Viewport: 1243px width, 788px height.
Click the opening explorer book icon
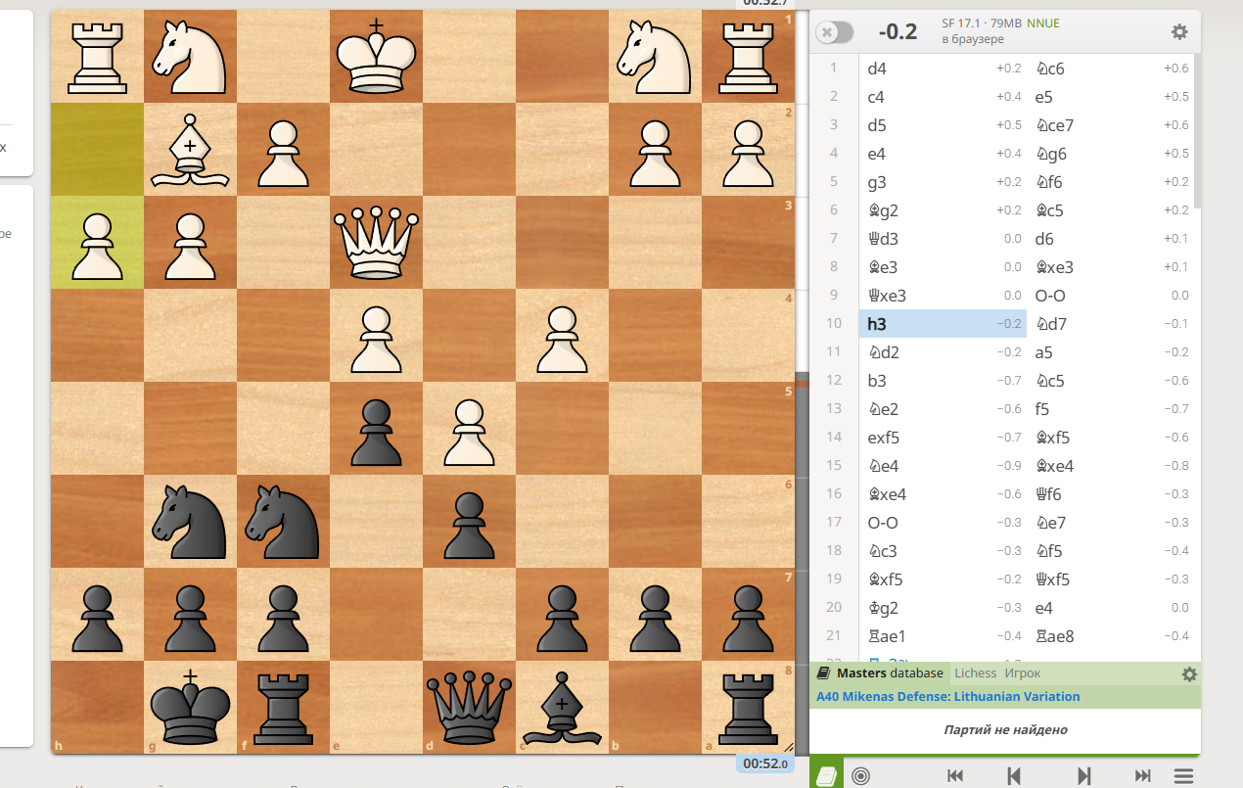pyautogui.click(x=827, y=775)
